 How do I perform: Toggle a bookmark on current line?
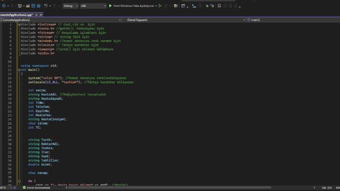(x=219, y=6)
